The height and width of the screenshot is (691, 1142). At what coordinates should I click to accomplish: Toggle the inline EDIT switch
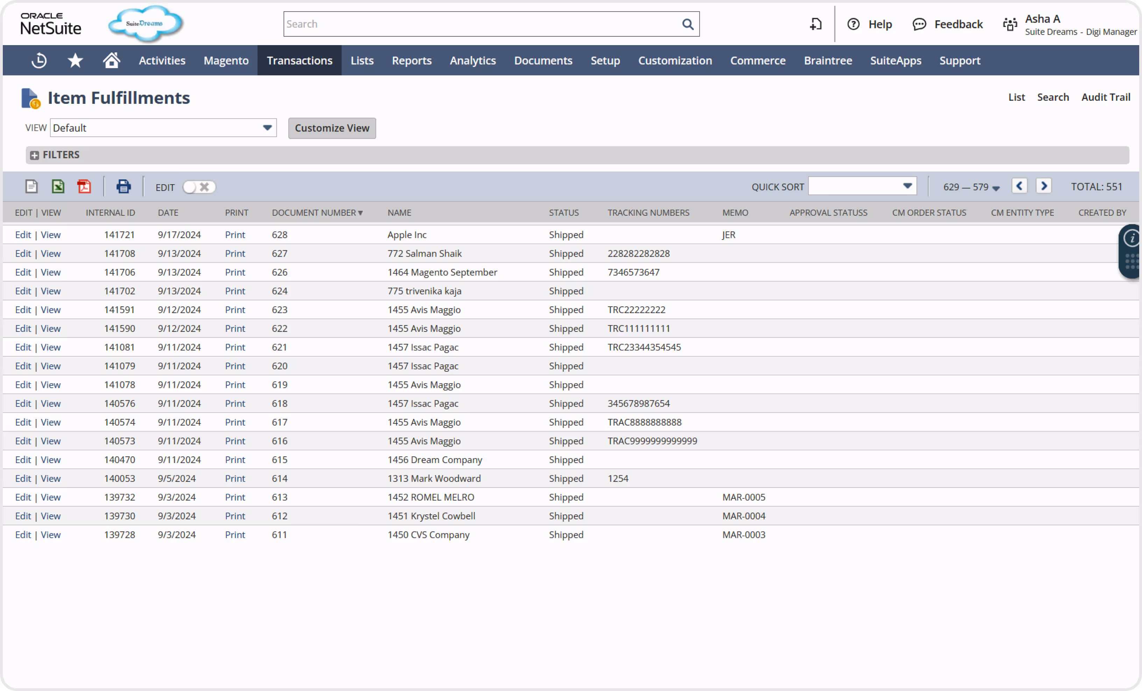pyautogui.click(x=199, y=187)
